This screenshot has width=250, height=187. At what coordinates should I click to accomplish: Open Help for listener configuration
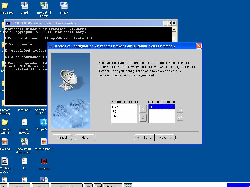[85, 138]
